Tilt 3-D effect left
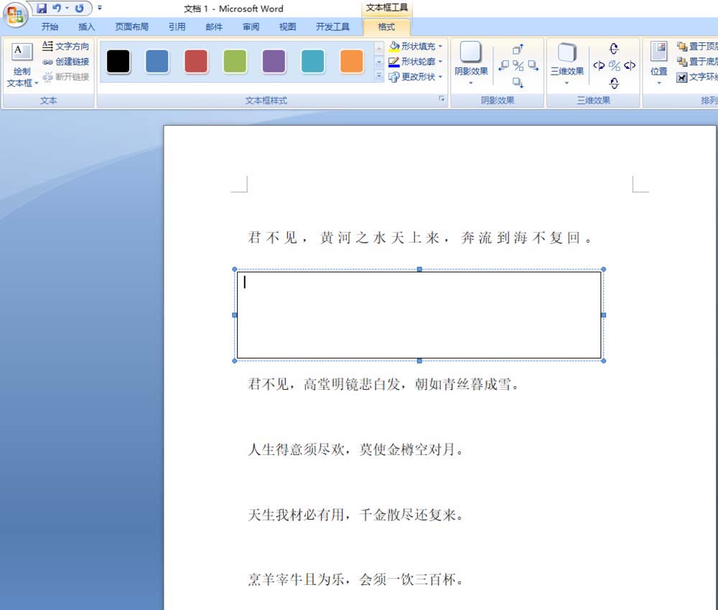 click(599, 65)
